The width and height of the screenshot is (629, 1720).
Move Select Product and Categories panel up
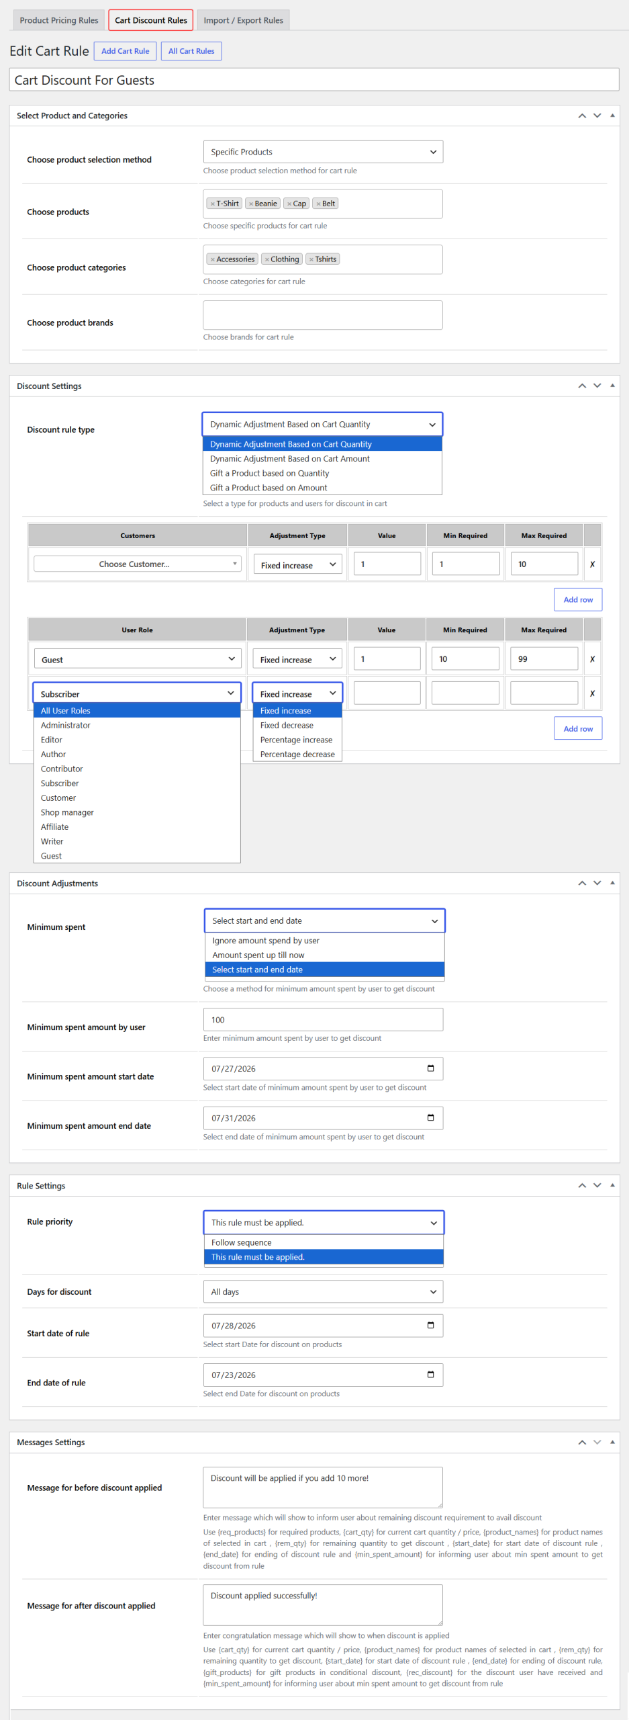(582, 116)
